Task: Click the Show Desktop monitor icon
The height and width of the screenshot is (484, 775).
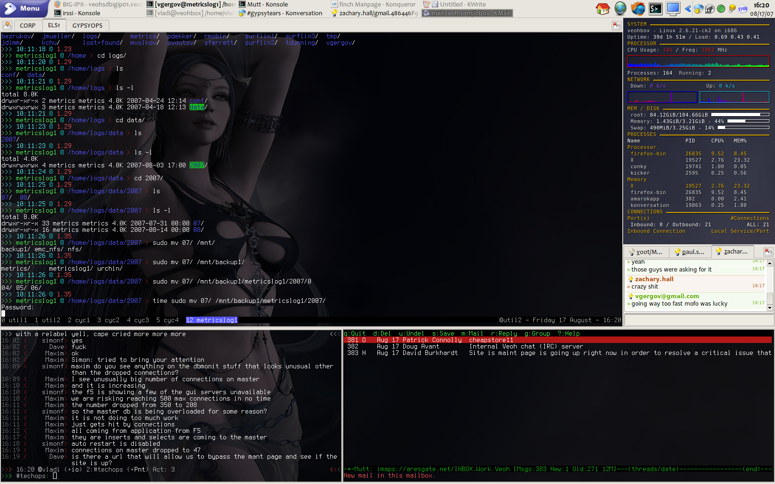Action: [673, 8]
